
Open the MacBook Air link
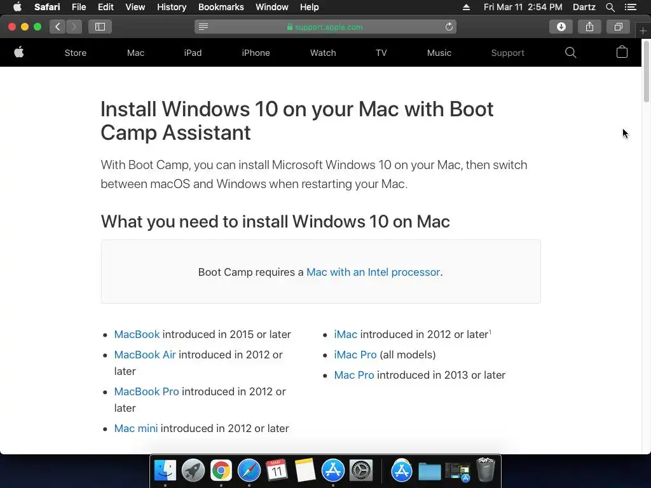pyautogui.click(x=145, y=355)
